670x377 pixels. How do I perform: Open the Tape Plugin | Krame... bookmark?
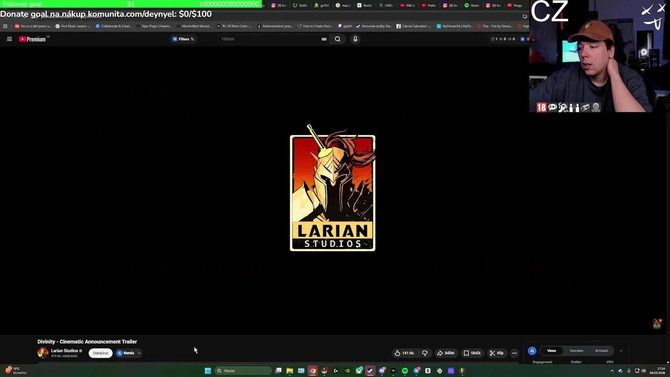153,26
